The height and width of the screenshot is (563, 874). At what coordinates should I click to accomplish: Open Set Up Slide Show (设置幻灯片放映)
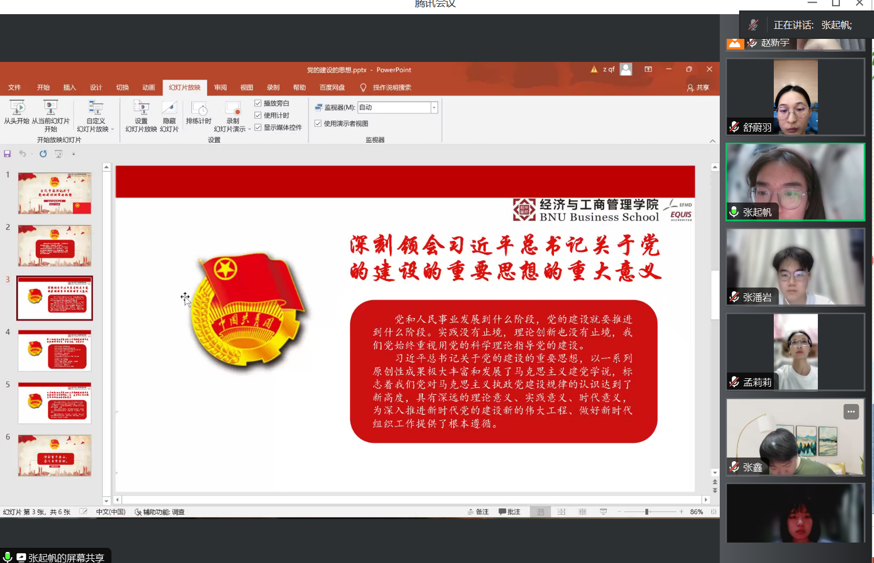coord(141,112)
